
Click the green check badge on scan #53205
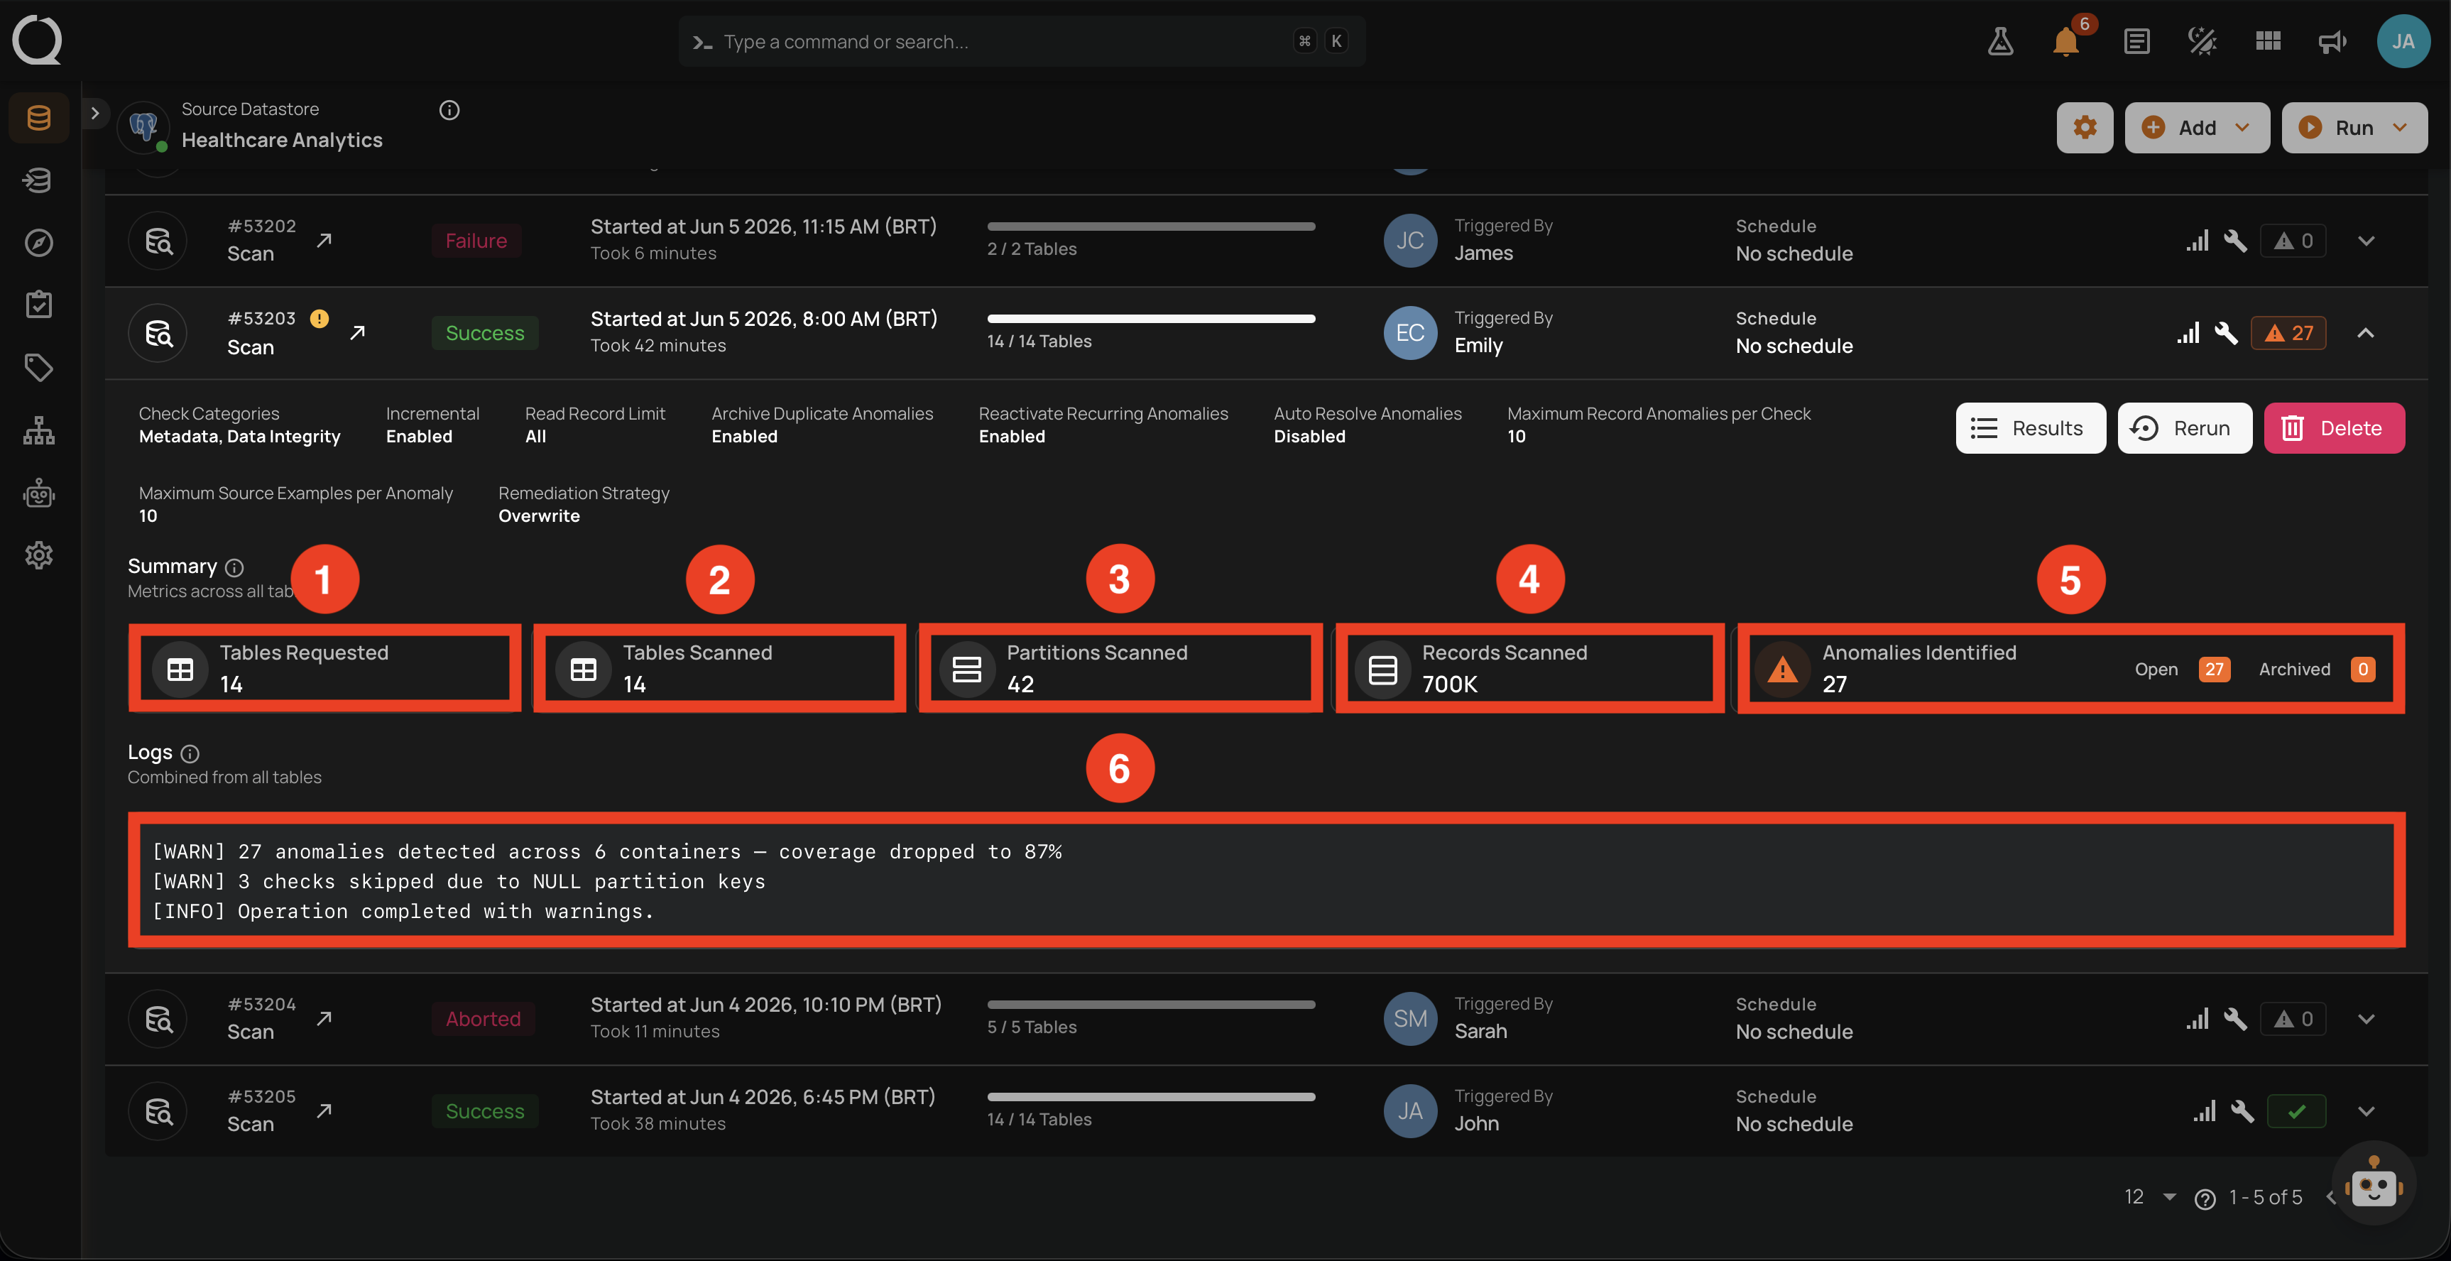click(2297, 1112)
